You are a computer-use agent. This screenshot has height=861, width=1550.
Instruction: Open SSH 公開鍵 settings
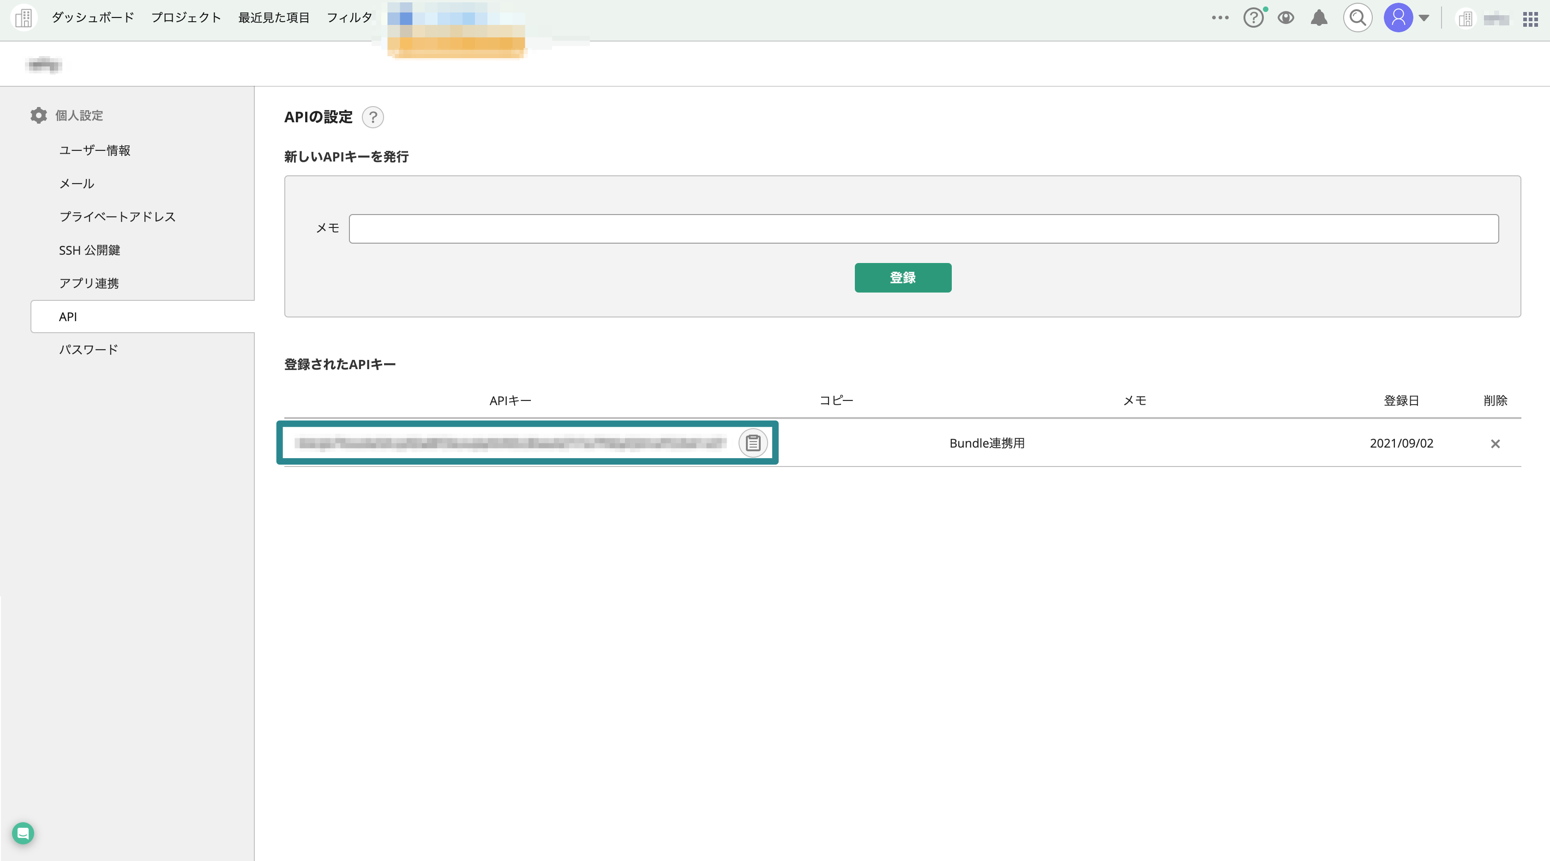[89, 250]
